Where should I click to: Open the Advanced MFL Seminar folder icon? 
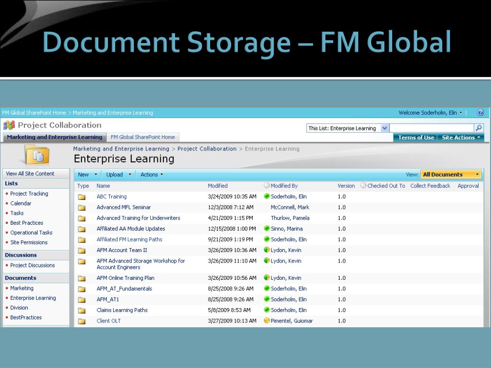coord(82,207)
